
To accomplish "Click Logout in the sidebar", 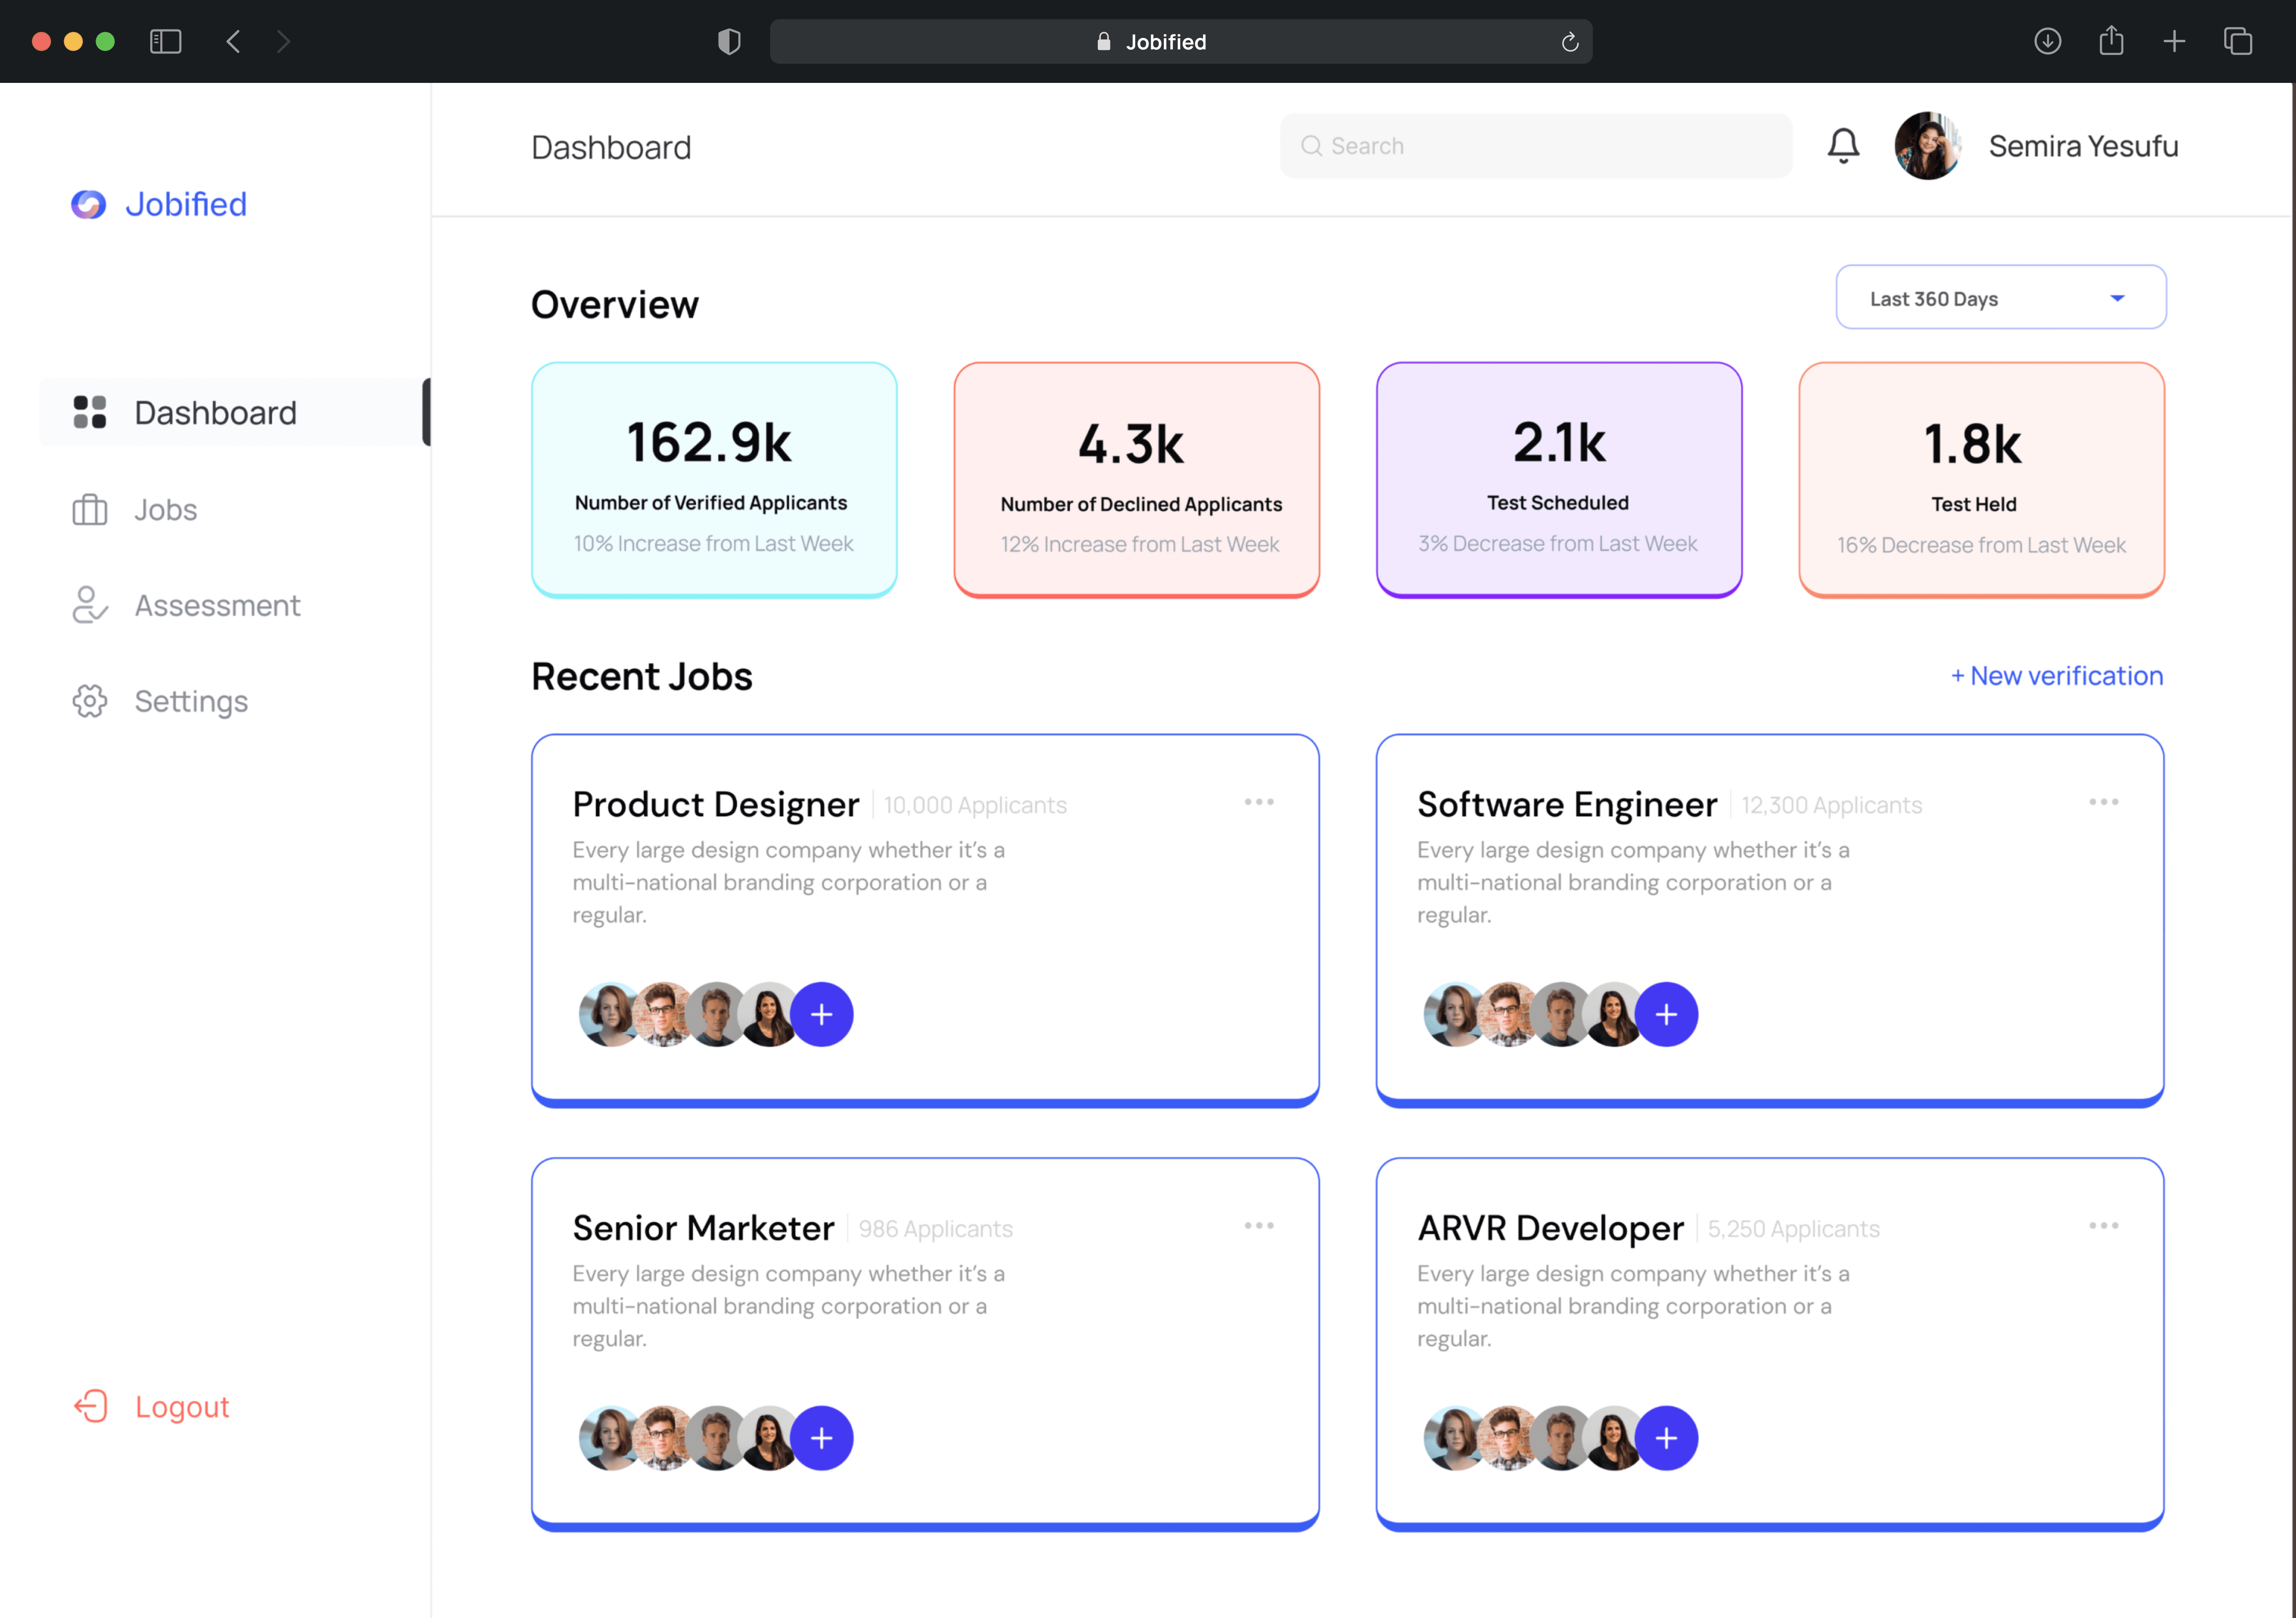I will click(151, 1406).
